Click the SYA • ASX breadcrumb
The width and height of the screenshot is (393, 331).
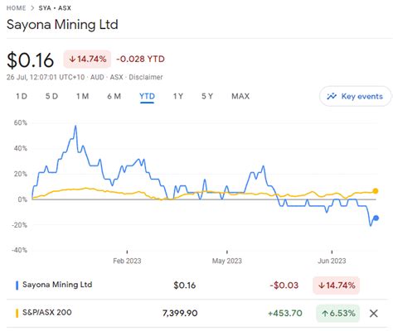click(x=55, y=8)
